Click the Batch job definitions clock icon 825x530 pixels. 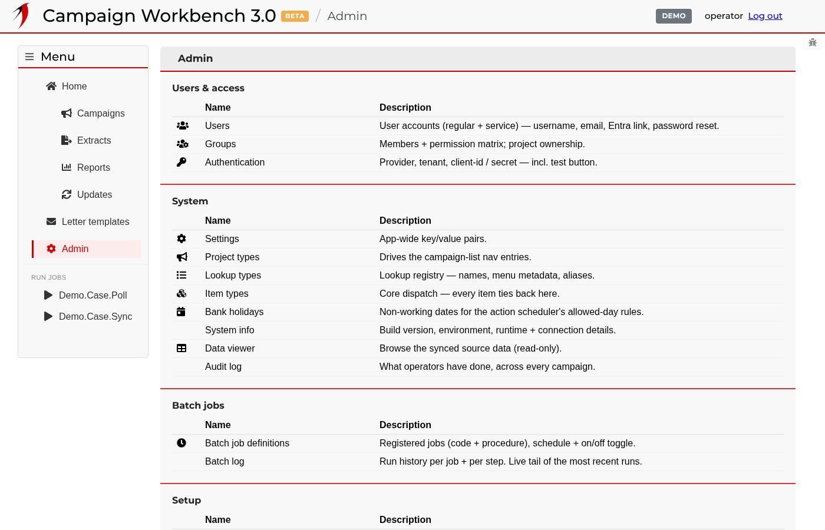(x=181, y=443)
